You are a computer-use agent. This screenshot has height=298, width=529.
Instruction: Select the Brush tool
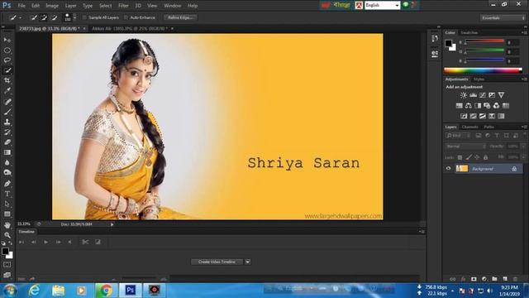pyautogui.click(x=7, y=112)
